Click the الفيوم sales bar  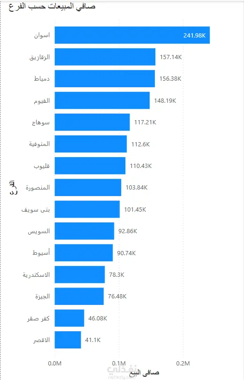click(x=102, y=100)
